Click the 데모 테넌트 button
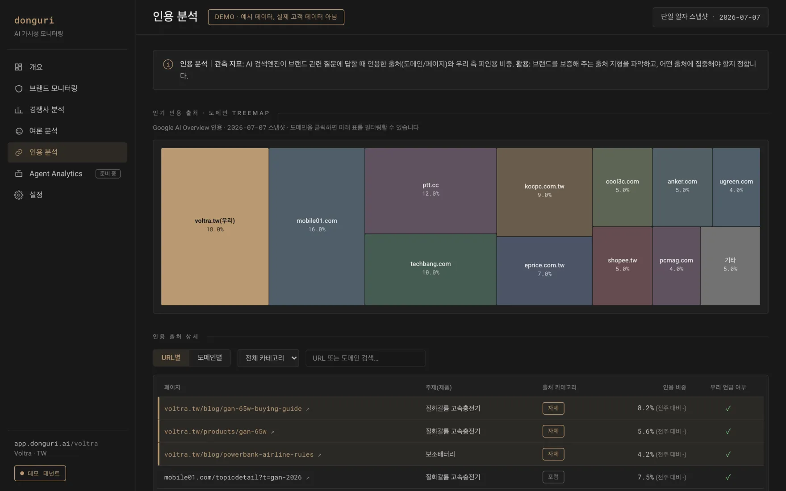This screenshot has height=491, width=786. 40,474
